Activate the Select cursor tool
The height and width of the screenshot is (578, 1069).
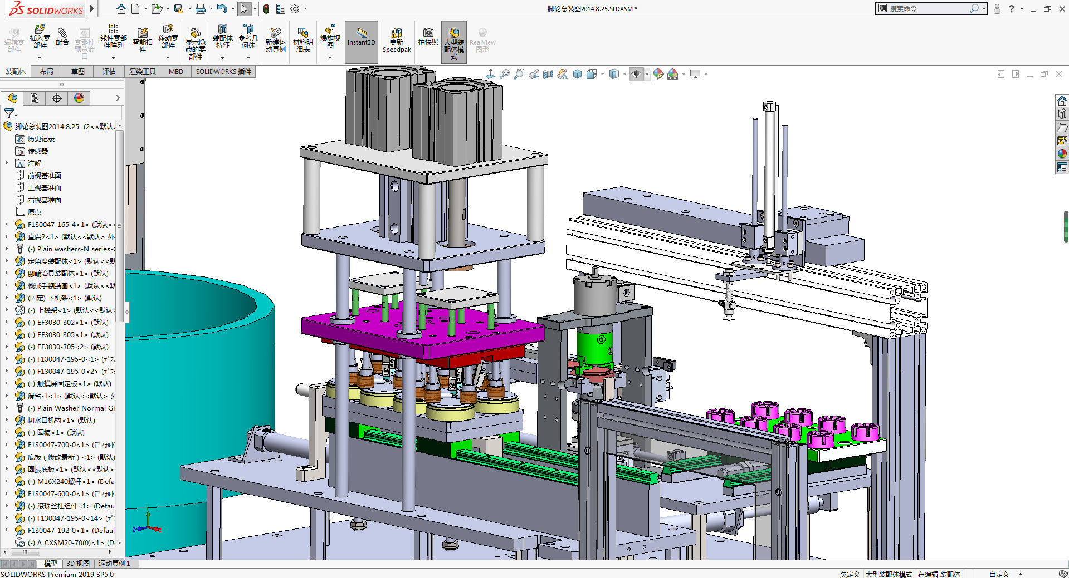point(244,9)
